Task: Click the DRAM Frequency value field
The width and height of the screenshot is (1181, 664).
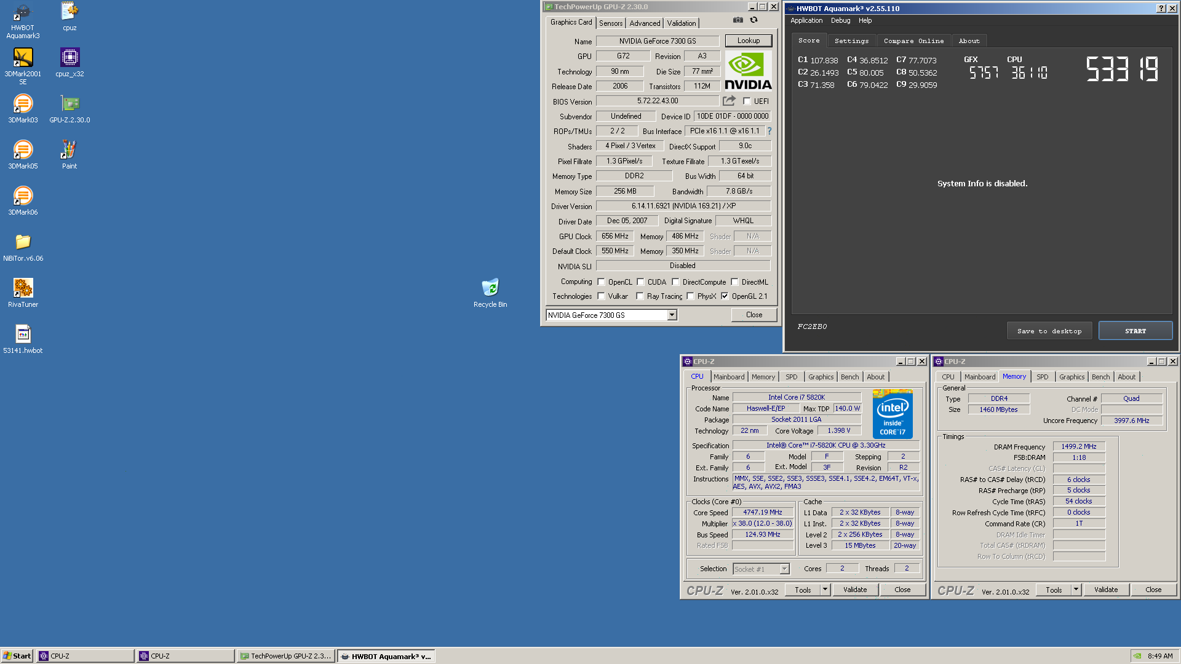Action: 1079,446
